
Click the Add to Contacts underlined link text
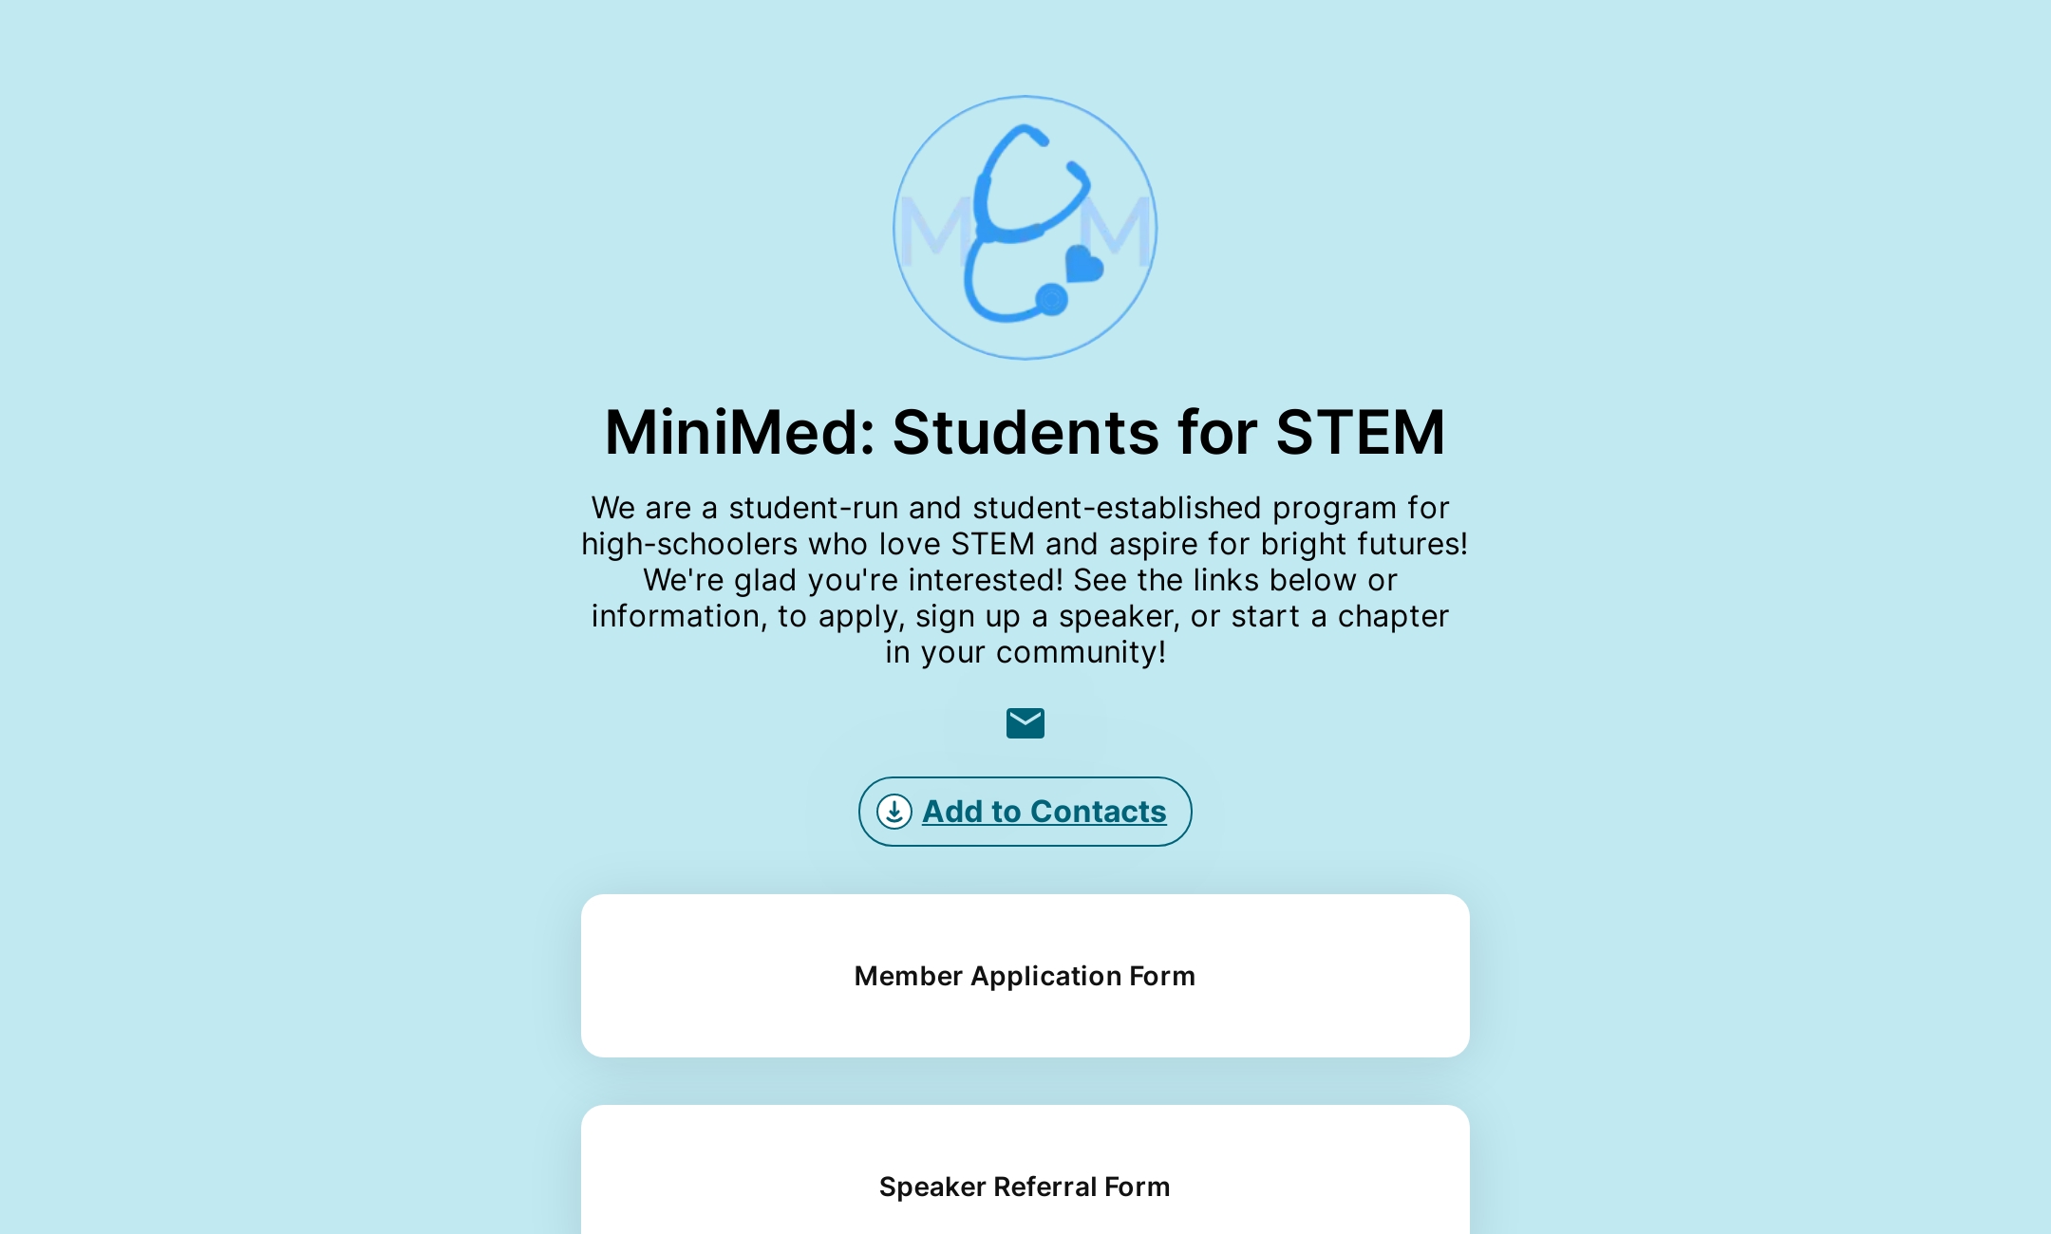pos(1044,812)
